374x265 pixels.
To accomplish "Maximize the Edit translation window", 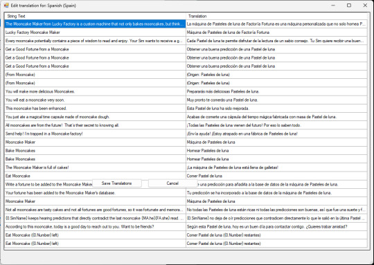I will click(349, 6).
